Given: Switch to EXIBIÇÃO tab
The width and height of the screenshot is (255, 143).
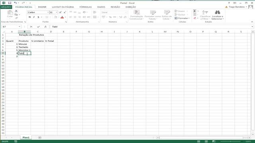Looking at the screenshot, I should click(131, 7).
